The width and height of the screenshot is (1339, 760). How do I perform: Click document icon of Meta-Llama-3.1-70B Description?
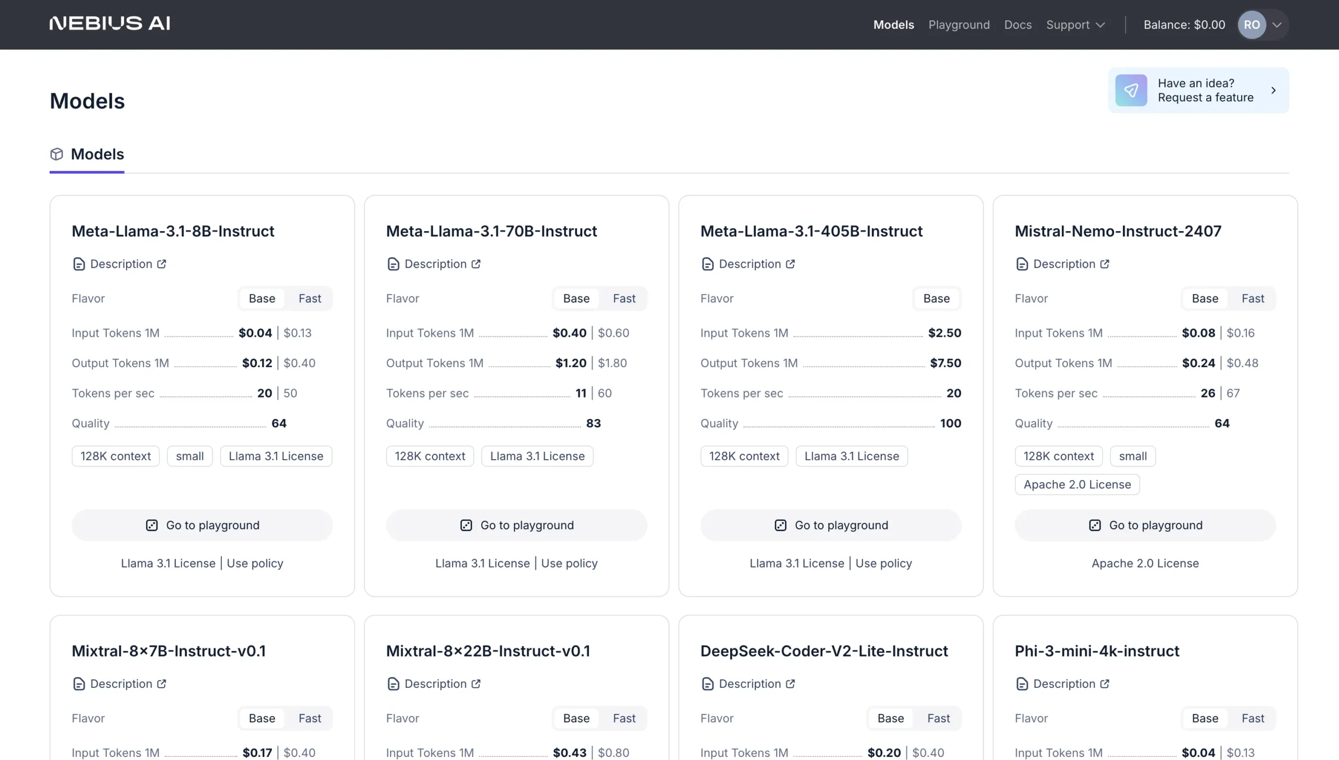pos(393,264)
